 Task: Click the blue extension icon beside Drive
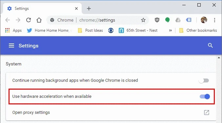click(x=189, y=20)
